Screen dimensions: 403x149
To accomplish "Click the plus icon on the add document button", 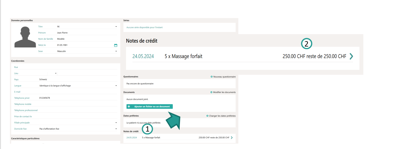I will 129,107.
